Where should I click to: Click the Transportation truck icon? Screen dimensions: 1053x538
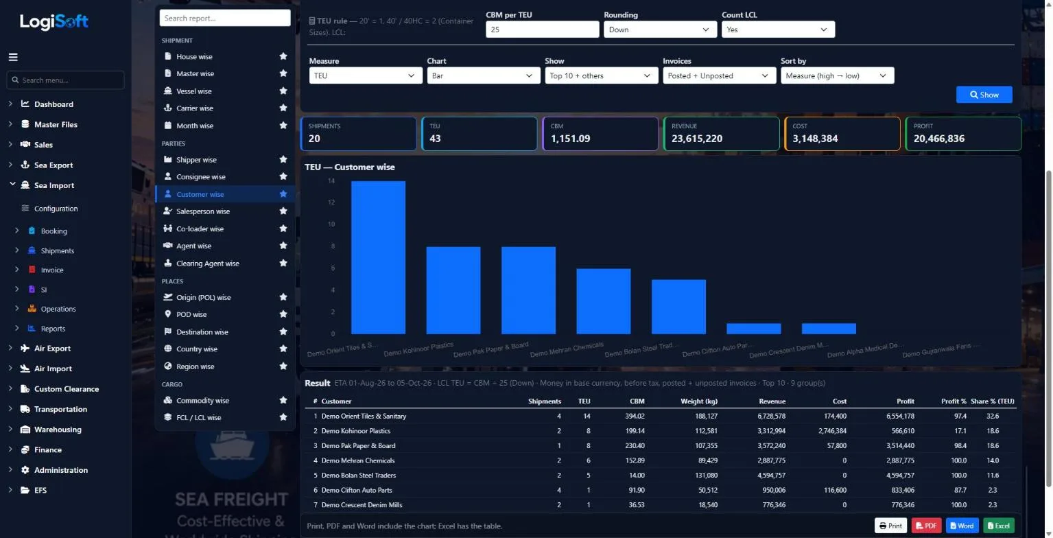tap(25, 410)
